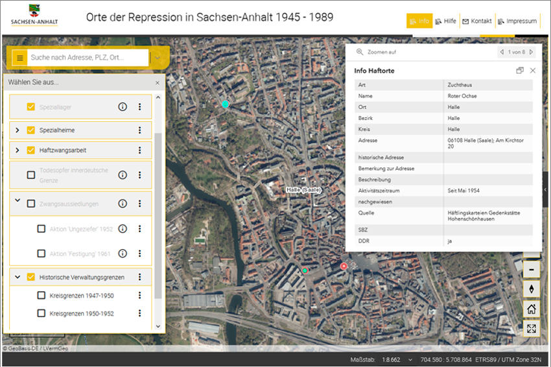The height and width of the screenshot is (367, 551).
Task: Show info for Aktion 'Ungeziefer' 1952
Action: click(122, 229)
